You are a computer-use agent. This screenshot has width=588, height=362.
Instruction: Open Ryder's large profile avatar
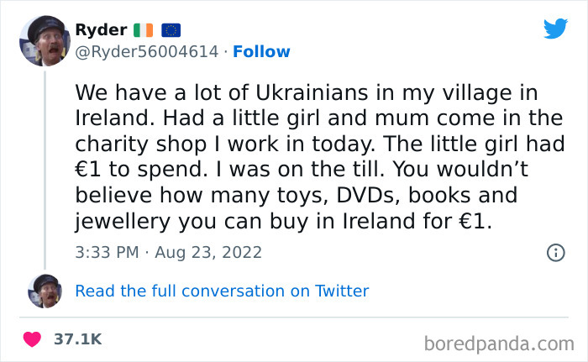(x=45, y=40)
